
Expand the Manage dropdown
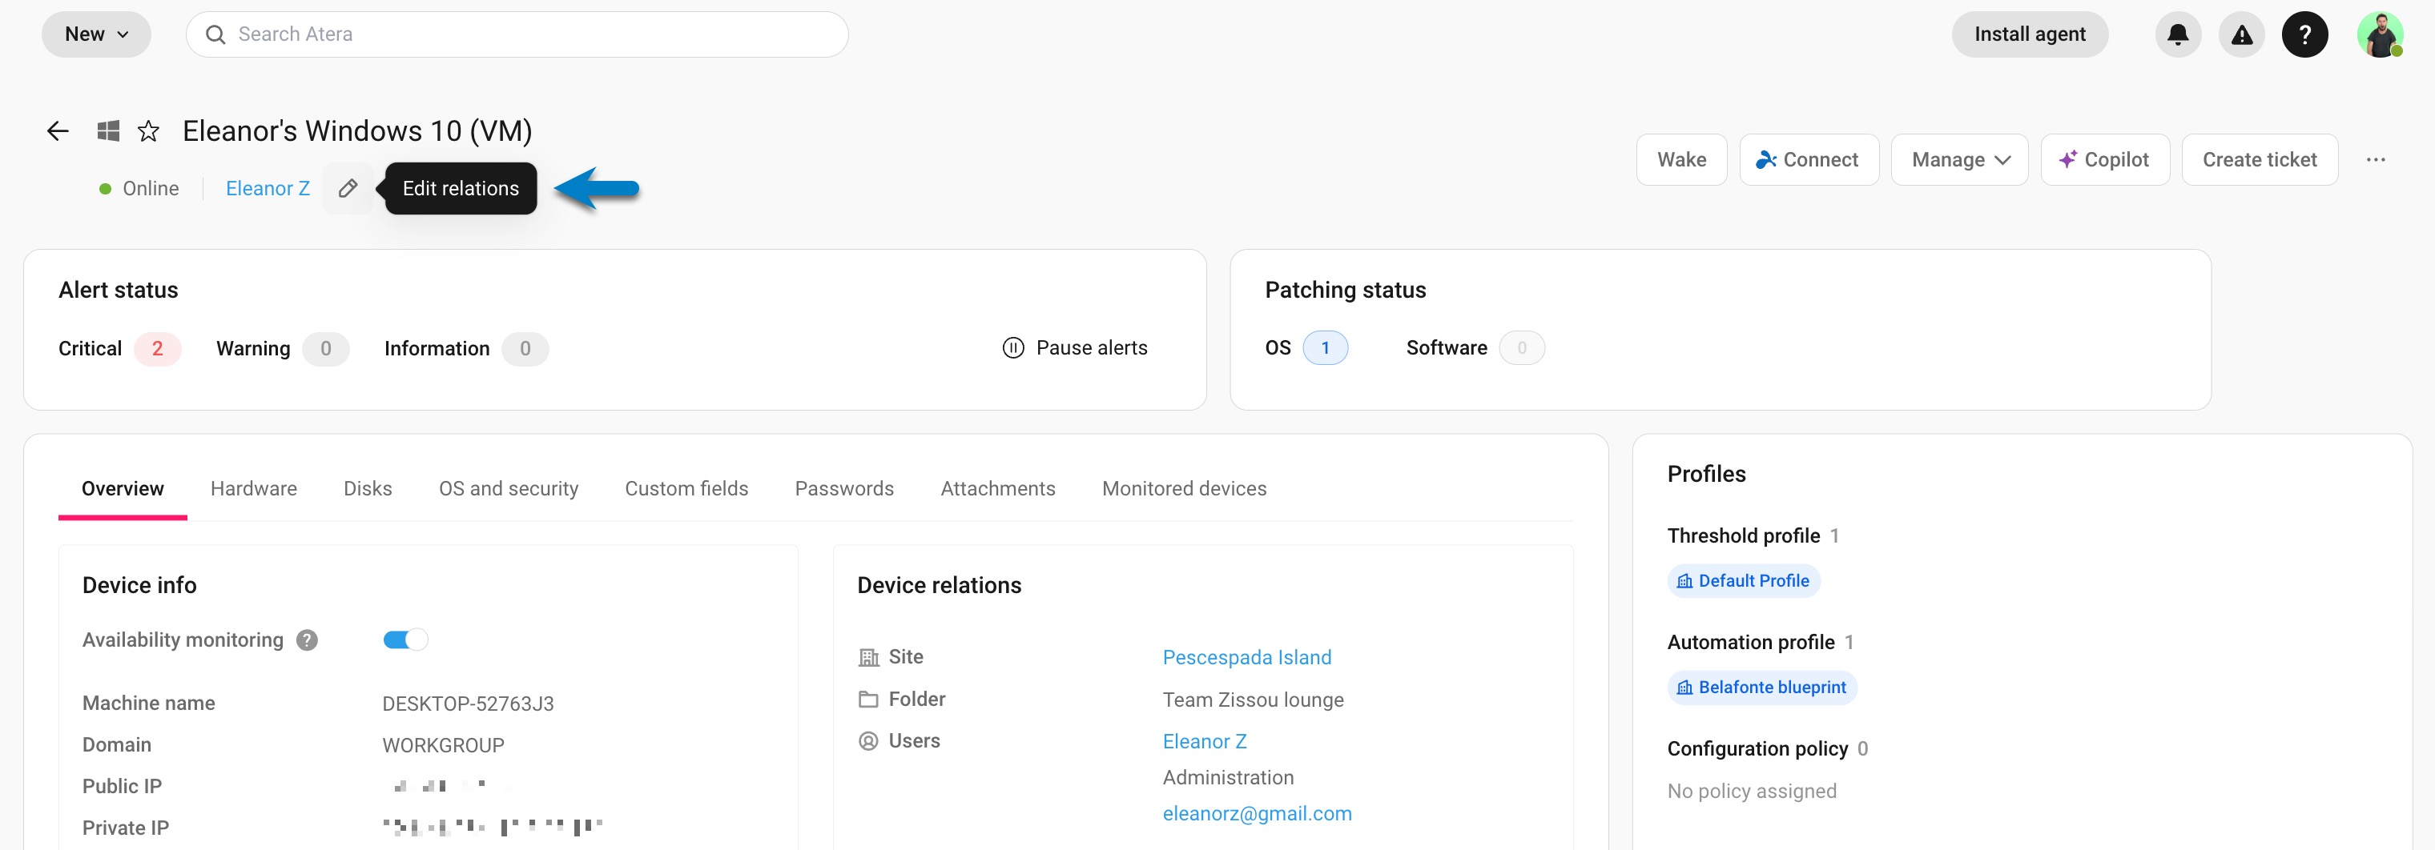click(1958, 159)
